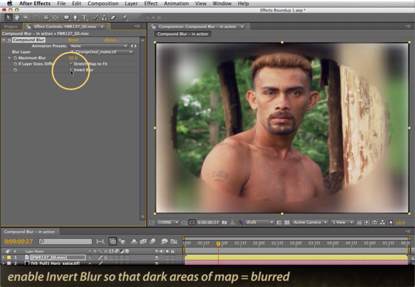
Task: Toggle Effect Controls panel lock icon
Action: click(x=28, y=26)
